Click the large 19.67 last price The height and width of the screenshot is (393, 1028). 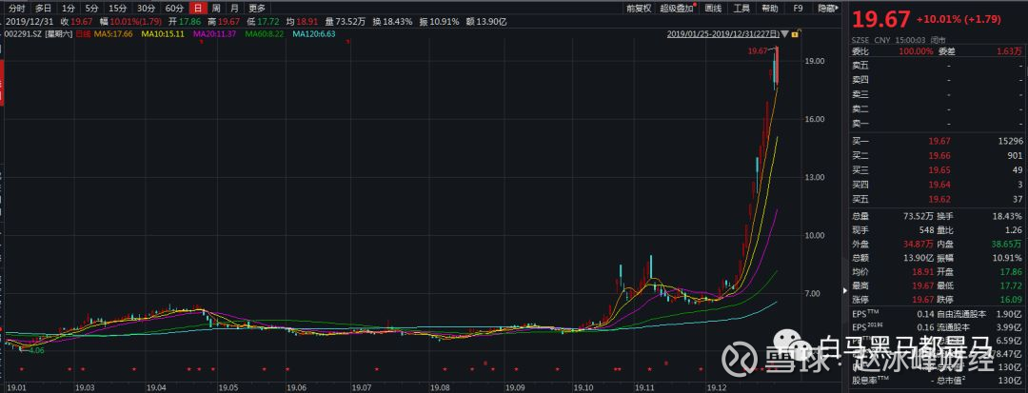click(x=880, y=20)
